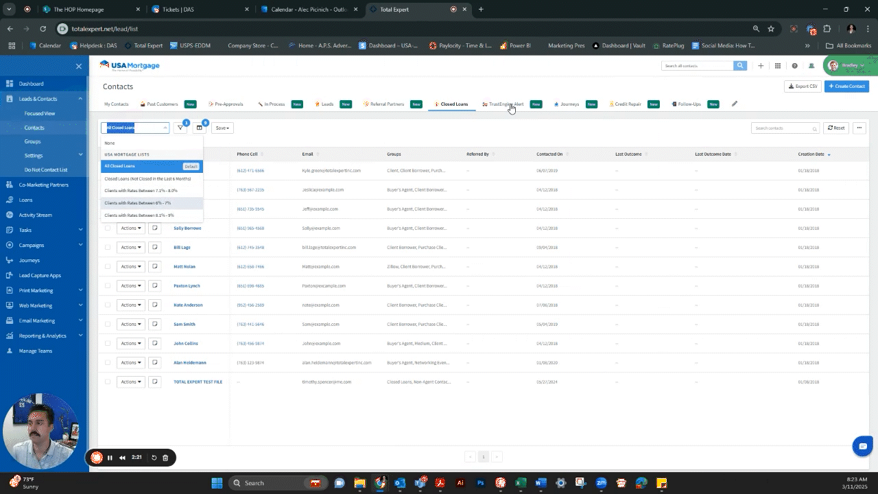Expand Campaigns in the sidebar
Image resolution: width=878 pixels, height=494 pixels.
[81, 245]
